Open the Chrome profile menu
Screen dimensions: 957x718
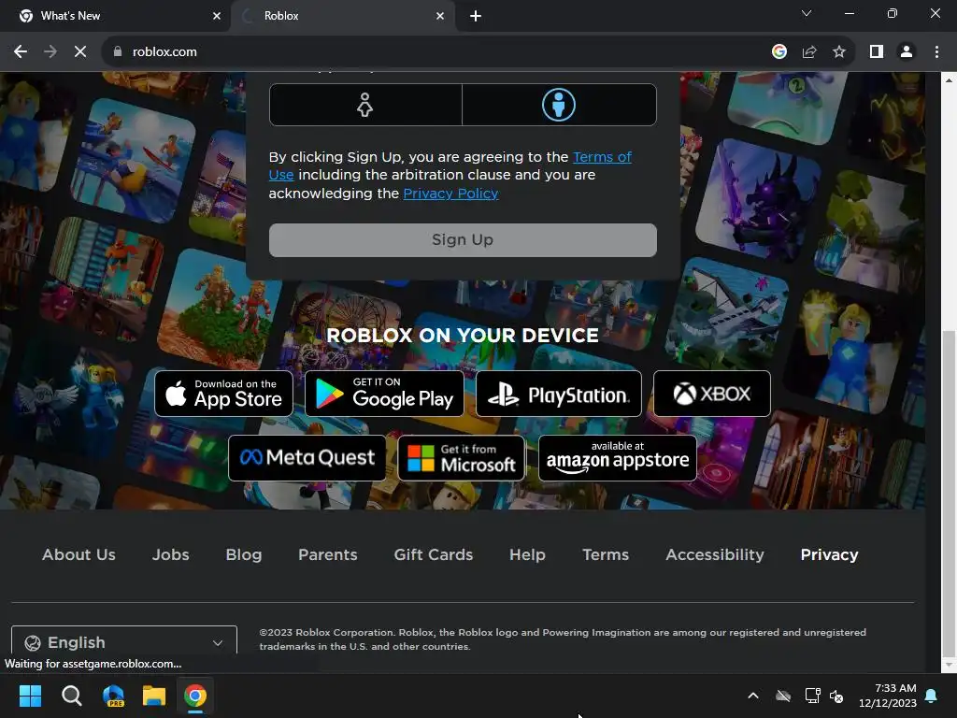(x=907, y=52)
